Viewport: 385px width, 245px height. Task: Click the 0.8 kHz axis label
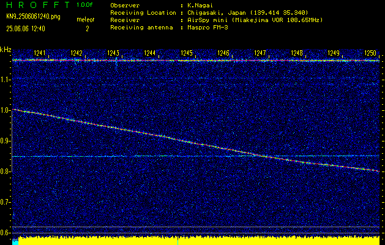[x=4, y=171]
